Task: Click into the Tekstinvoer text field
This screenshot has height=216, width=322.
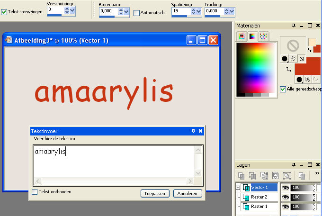Action: (x=114, y=162)
